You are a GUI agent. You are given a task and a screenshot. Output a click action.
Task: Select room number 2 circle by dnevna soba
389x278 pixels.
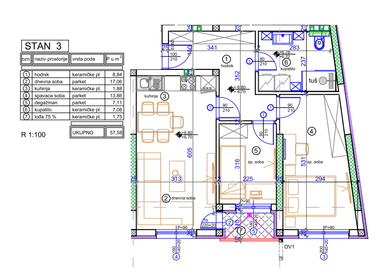click(166, 198)
